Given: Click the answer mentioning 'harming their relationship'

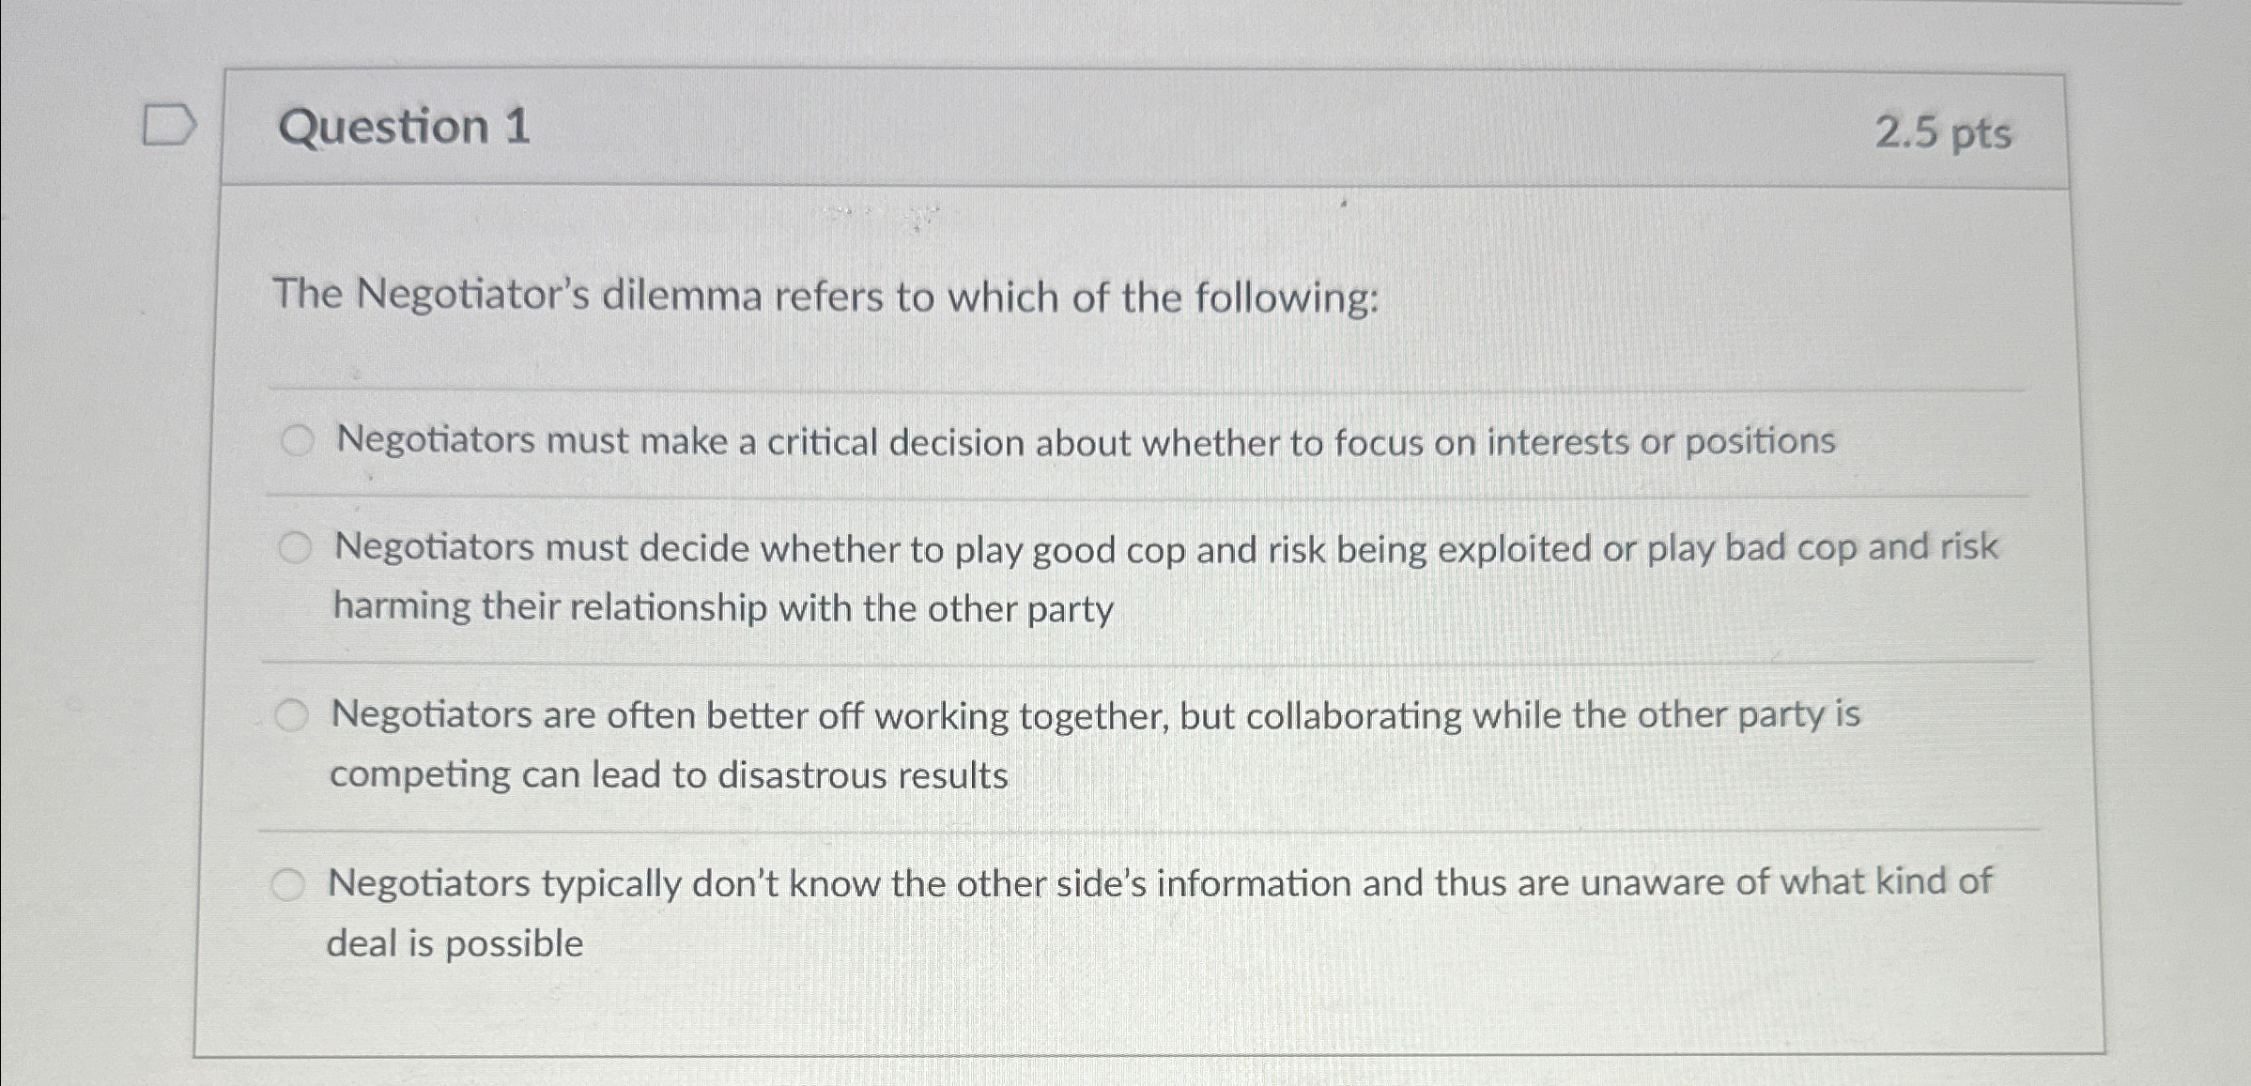Looking at the screenshot, I should click(x=723, y=608).
